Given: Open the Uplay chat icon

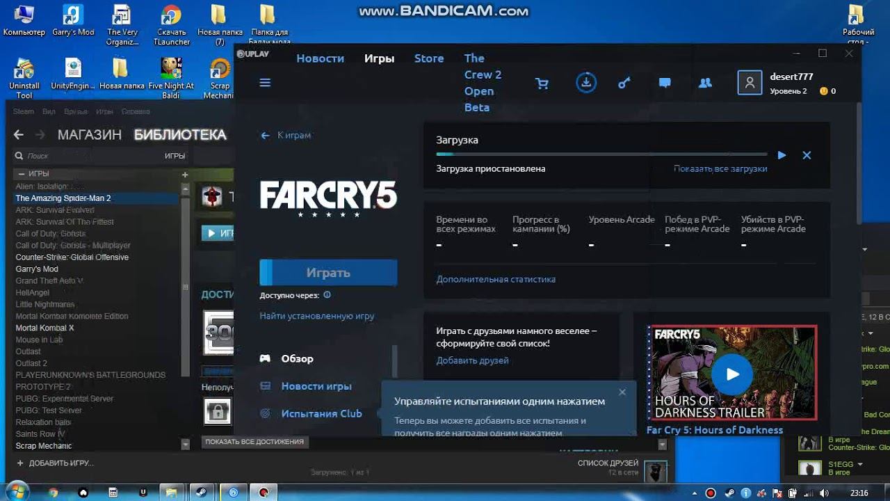Looking at the screenshot, I should 665,83.
